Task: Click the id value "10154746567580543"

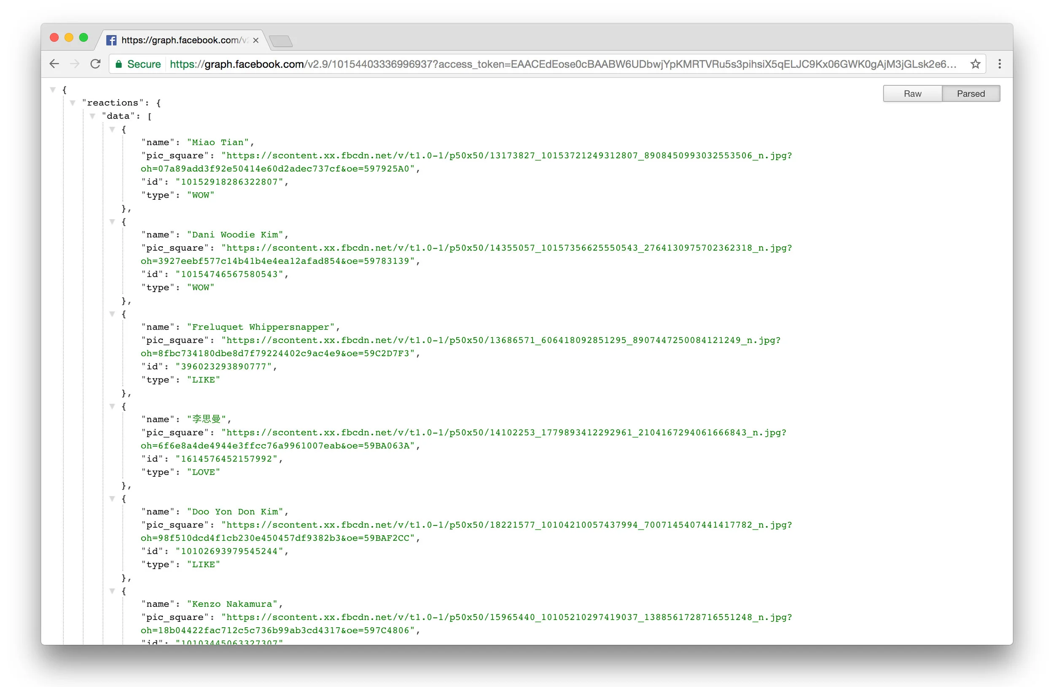Action: click(x=229, y=274)
